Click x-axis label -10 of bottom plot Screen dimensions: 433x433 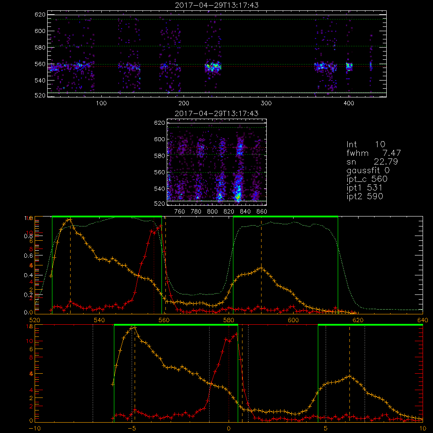click(35, 428)
